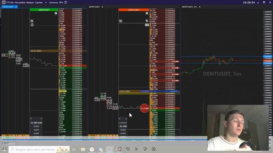The width and height of the screenshot is (273, 153).
Task: Switch to the first DENTUSDT tab
Action: 8,7
